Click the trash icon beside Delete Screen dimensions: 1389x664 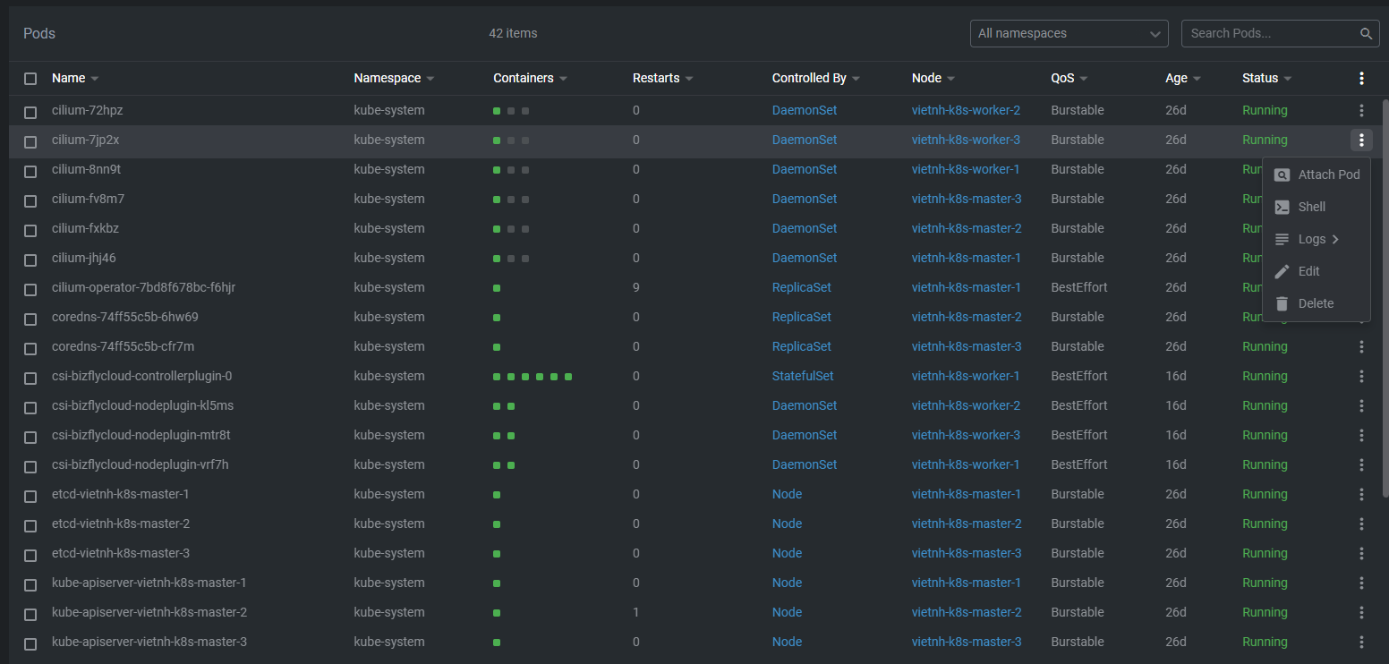(x=1282, y=304)
